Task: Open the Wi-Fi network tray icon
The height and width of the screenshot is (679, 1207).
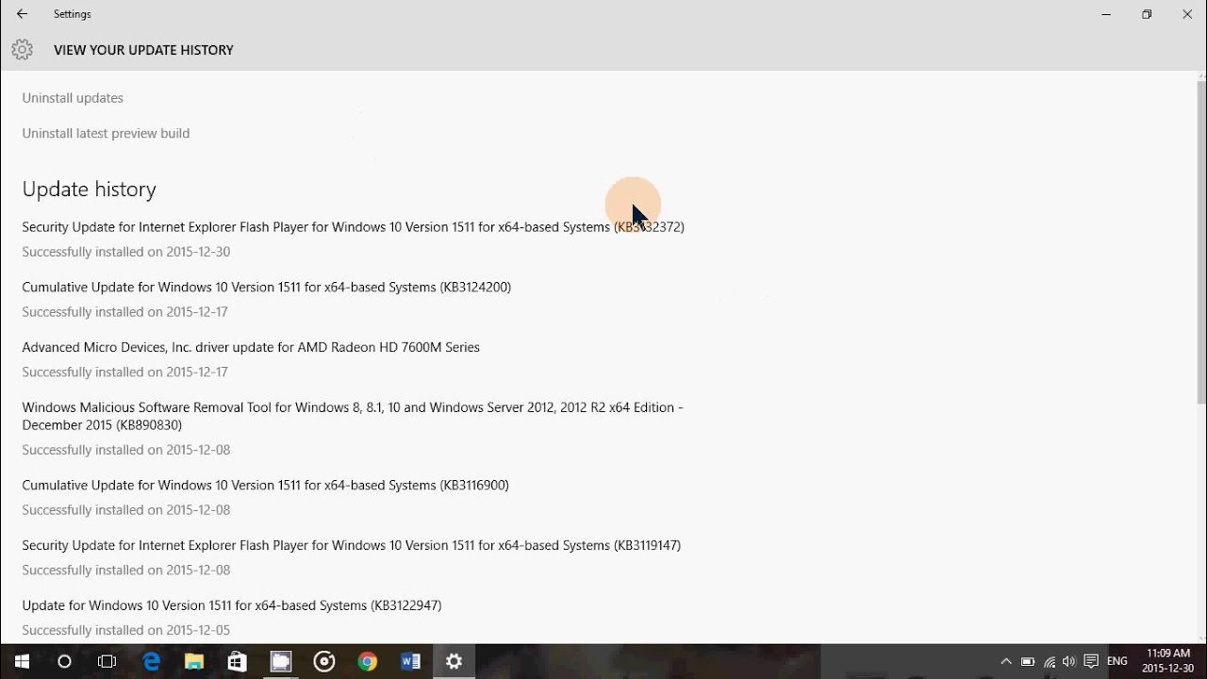Action: pyautogui.click(x=1050, y=662)
